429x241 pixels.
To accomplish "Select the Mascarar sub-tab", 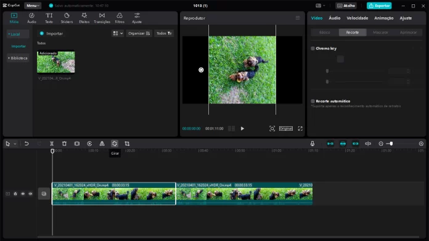I will tap(380, 32).
